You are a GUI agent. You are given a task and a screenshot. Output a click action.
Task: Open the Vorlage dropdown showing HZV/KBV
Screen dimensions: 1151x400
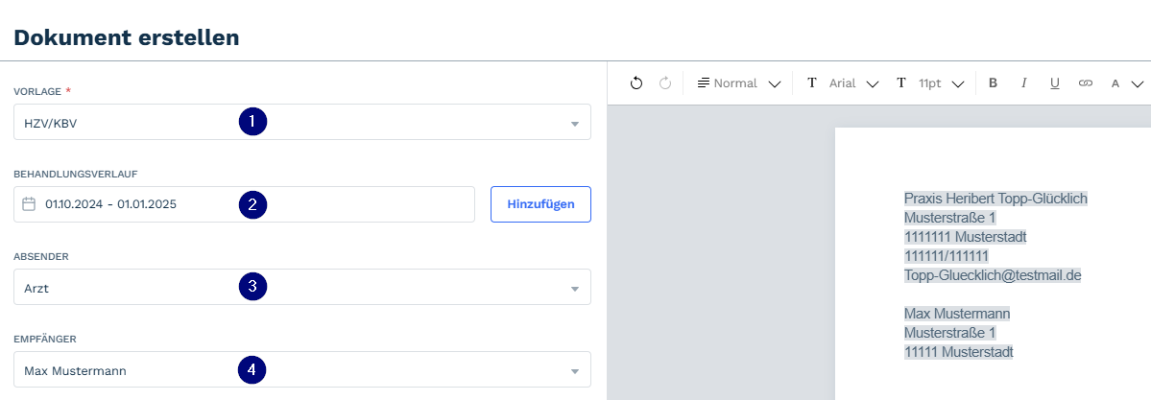click(x=301, y=122)
